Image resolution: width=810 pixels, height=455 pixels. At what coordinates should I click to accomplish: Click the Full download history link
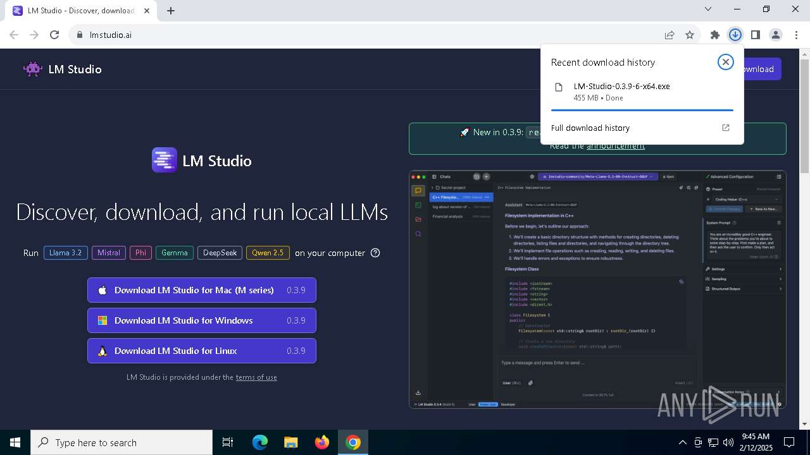[590, 128]
